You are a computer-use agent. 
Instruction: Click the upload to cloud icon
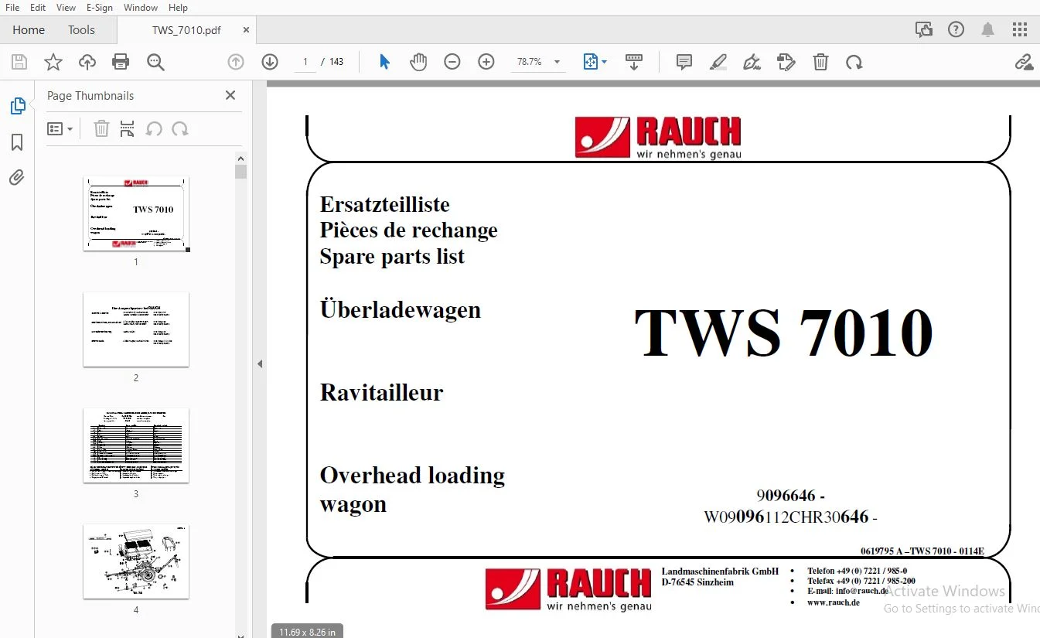(x=87, y=62)
